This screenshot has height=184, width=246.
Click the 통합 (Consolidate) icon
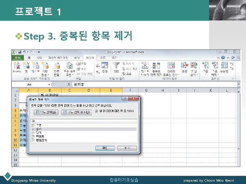point(184,65)
